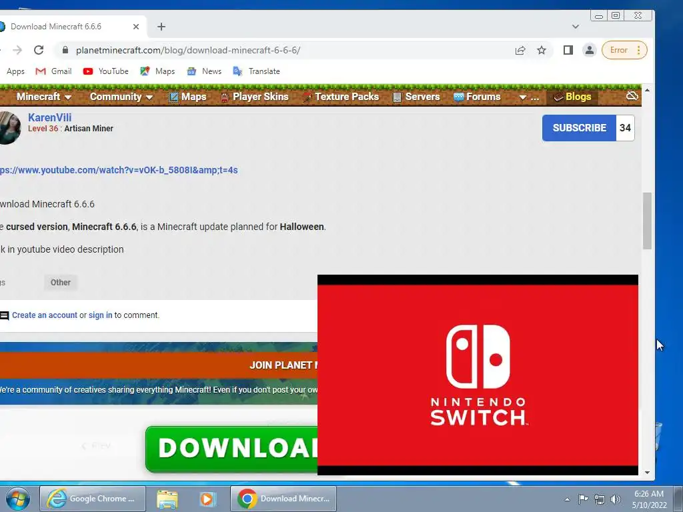The height and width of the screenshot is (512, 683).
Task: Close the Download Minecraft 6.6.6 tab
Action: (x=136, y=27)
